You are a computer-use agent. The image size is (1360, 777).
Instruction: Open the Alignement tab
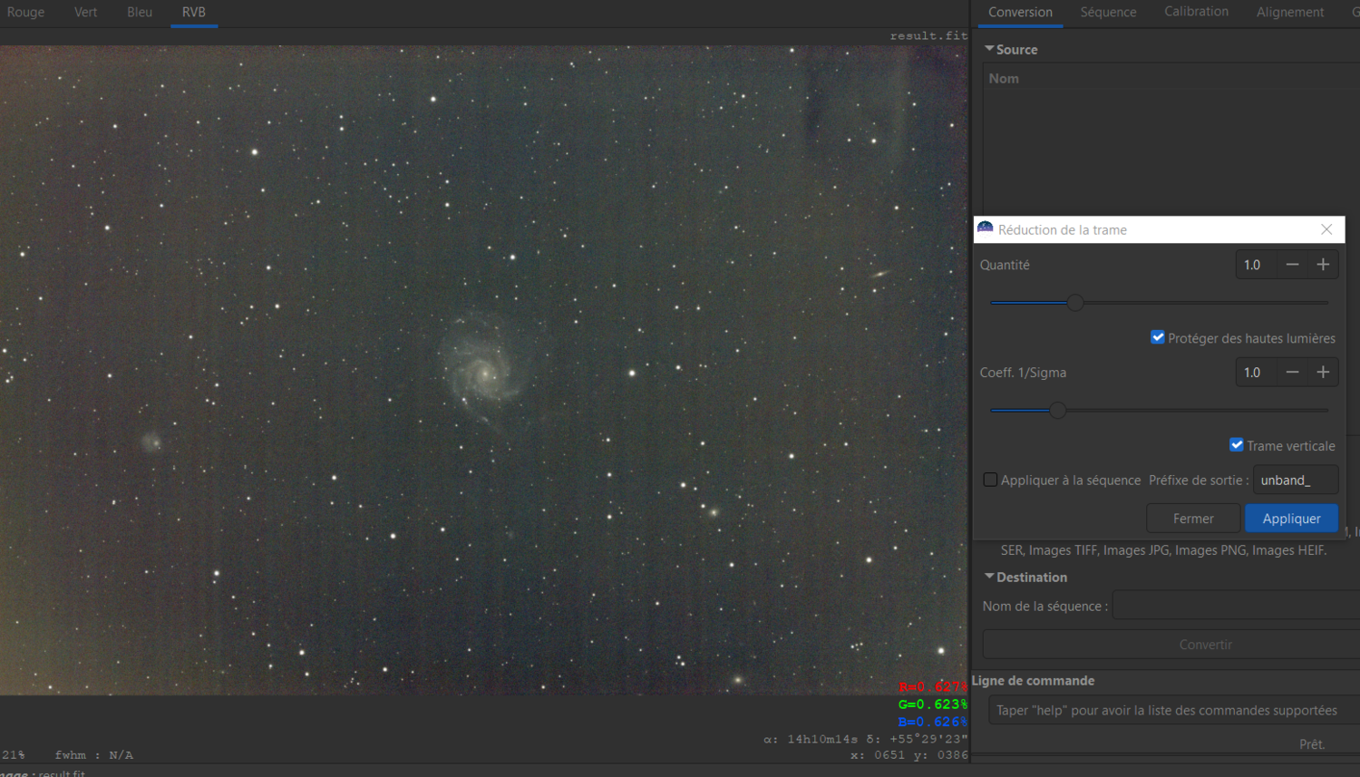(x=1290, y=13)
